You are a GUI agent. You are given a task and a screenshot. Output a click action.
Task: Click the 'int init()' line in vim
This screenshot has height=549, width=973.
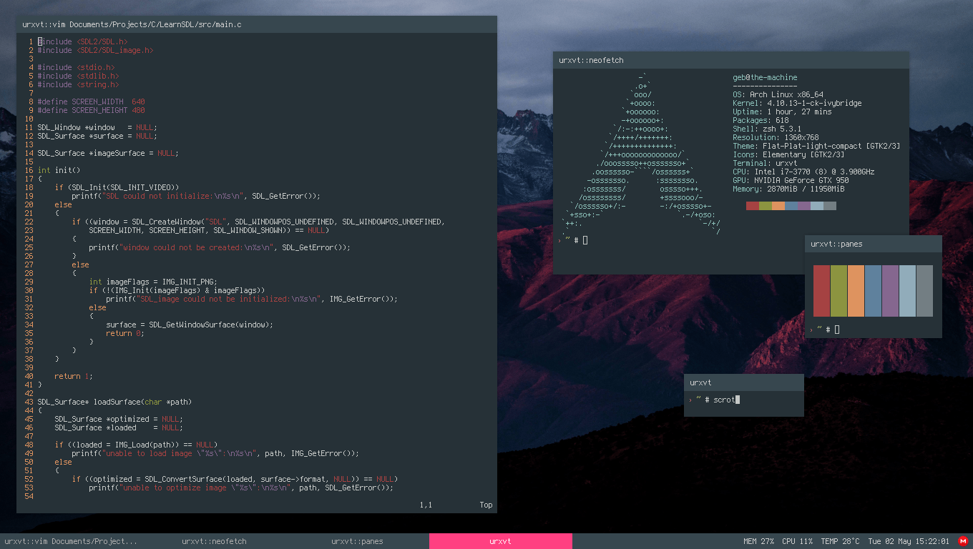[x=59, y=170]
